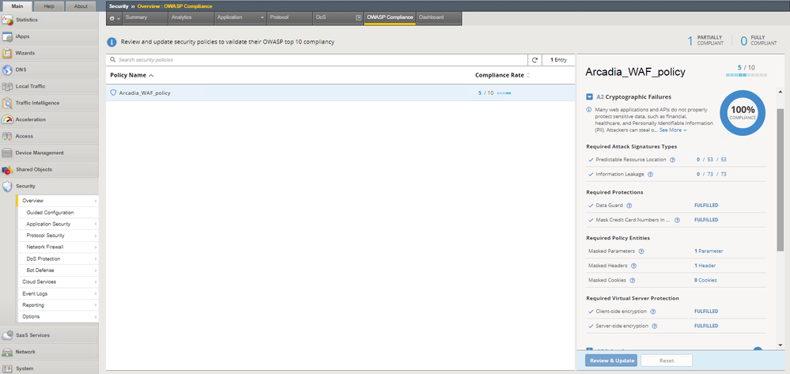Open the Local Traffic icon
This screenshot has width=790, height=374.
pyautogui.click(x=7, y=86)
